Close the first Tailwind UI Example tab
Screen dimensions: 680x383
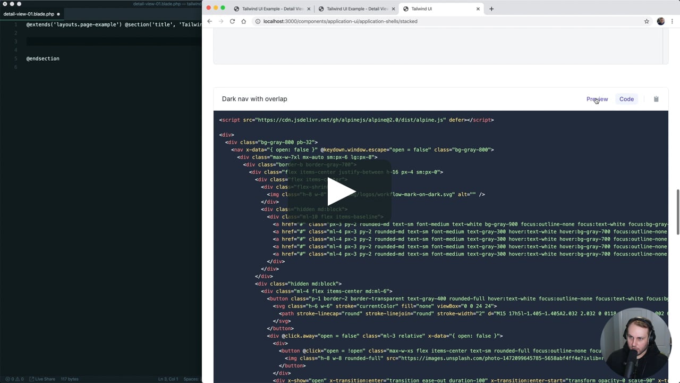coord(309,9)
